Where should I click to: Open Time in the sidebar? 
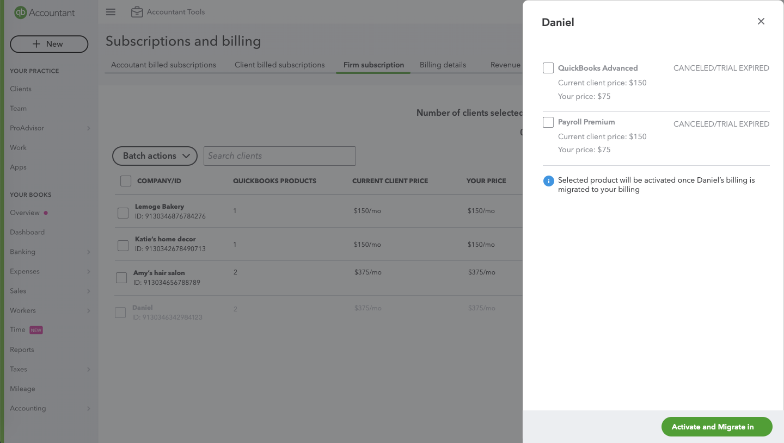17,329
